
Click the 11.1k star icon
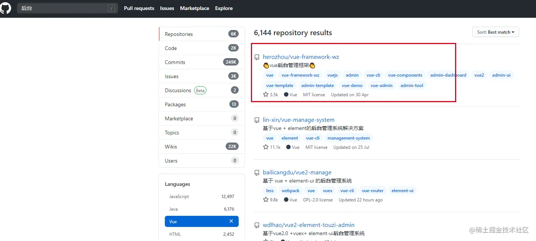pyautogui.click(x=266, y=147)
